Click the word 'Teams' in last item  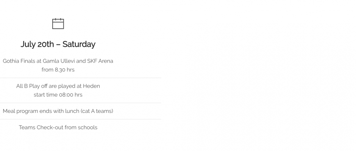coord(27,128)
